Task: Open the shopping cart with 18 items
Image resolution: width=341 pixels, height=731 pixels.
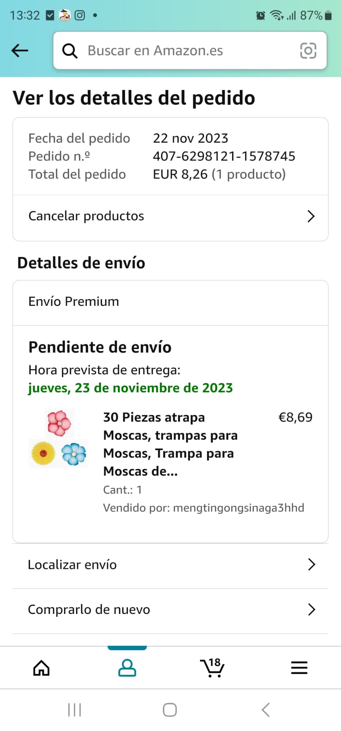Action: point(212,668)
